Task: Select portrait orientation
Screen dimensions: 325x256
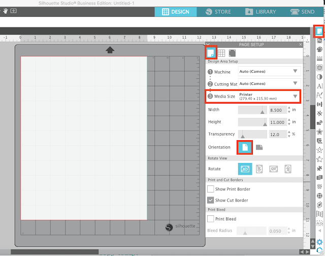Action: pos(245,147)
